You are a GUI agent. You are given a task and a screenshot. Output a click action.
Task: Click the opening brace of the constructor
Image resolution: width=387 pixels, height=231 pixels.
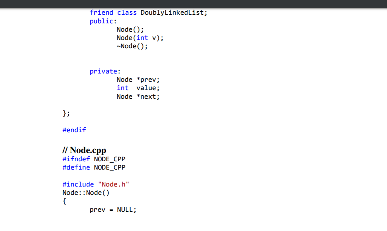pos(64,201)
